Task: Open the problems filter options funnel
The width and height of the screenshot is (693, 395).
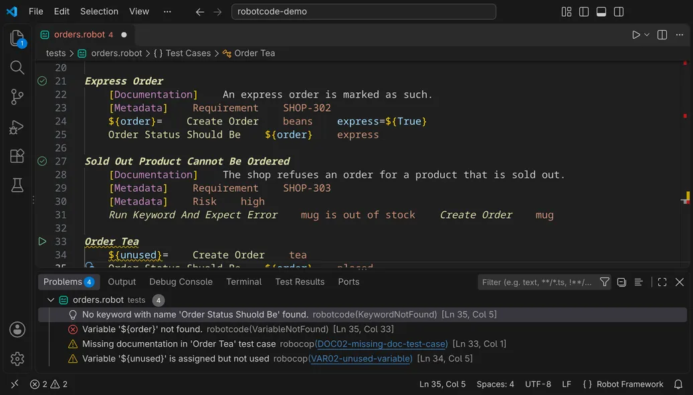Action: [x=605, y=282]
